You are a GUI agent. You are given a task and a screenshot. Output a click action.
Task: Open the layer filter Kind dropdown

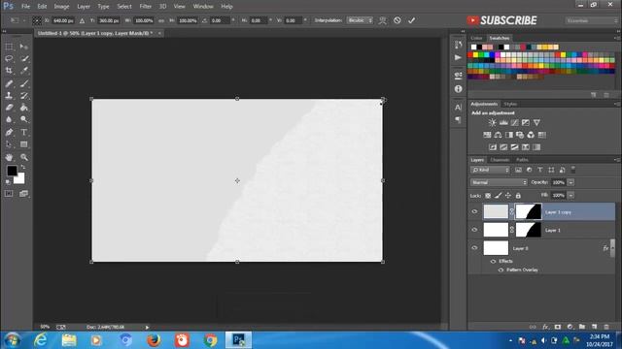(490, 170)
